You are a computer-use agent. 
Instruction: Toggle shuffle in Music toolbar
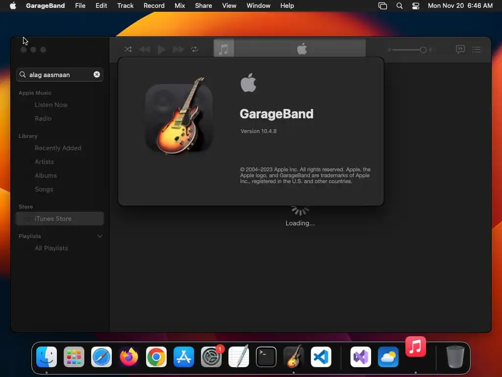click(x=128, y=50)
